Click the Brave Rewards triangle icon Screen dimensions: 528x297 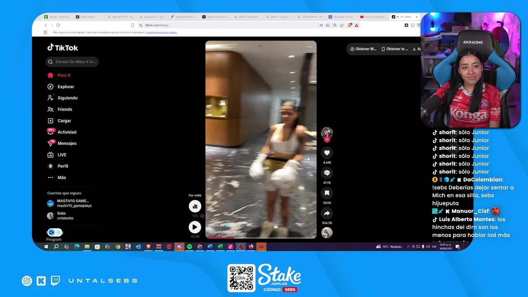point(356,25)
